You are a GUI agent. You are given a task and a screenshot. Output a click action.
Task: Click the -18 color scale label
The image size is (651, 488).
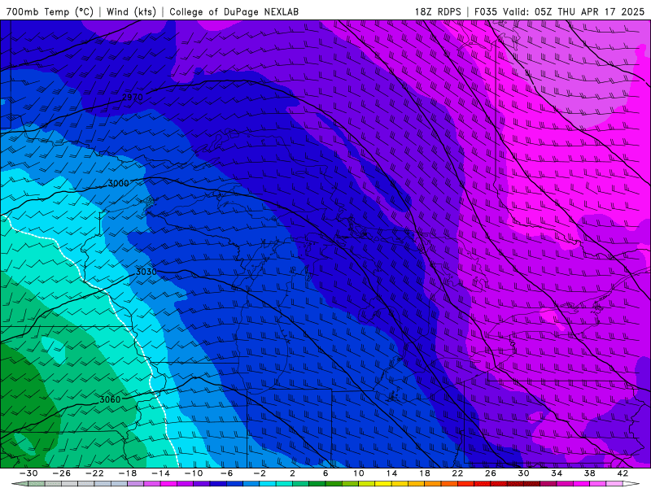(x=128, y=473)
